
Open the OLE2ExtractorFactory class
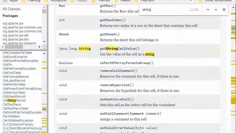pos(18,125)
